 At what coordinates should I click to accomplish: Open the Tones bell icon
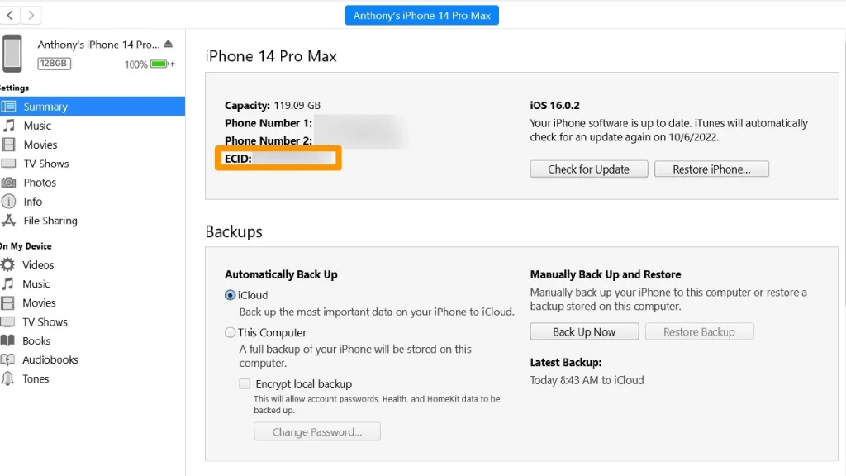[7, 378]
